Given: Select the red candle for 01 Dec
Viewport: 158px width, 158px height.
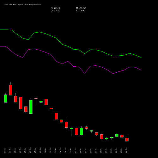Looking at the screenshot, I should 46,102.
